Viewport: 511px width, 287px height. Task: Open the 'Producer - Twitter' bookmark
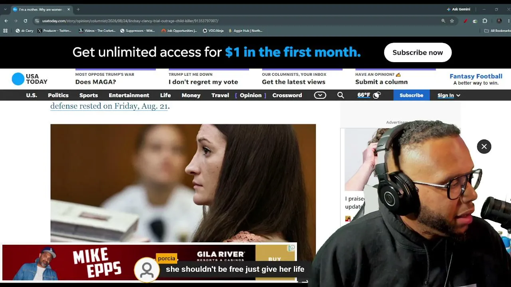[x=54, y=31]
